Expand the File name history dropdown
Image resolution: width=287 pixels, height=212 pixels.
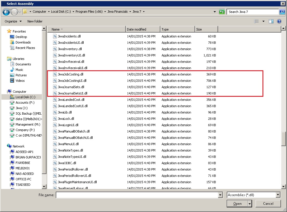pyautogui.click(x=220, y=195)
